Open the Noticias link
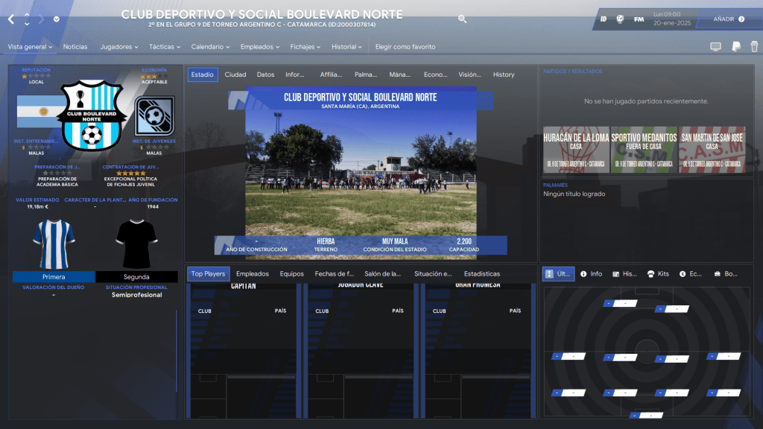Image resolution: width=763 pixels, height=429 pixels. (x=75, y=47)
